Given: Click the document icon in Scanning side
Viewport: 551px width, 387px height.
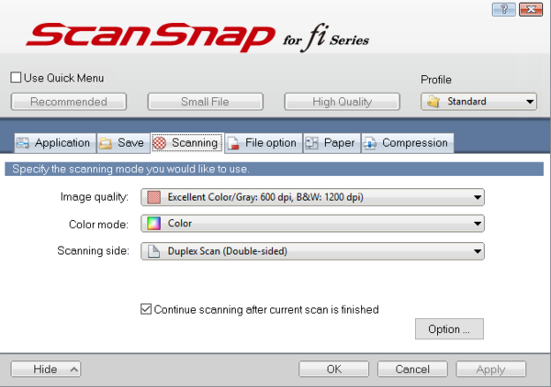Looking at the screenshot, I should (x=153, y=251).
